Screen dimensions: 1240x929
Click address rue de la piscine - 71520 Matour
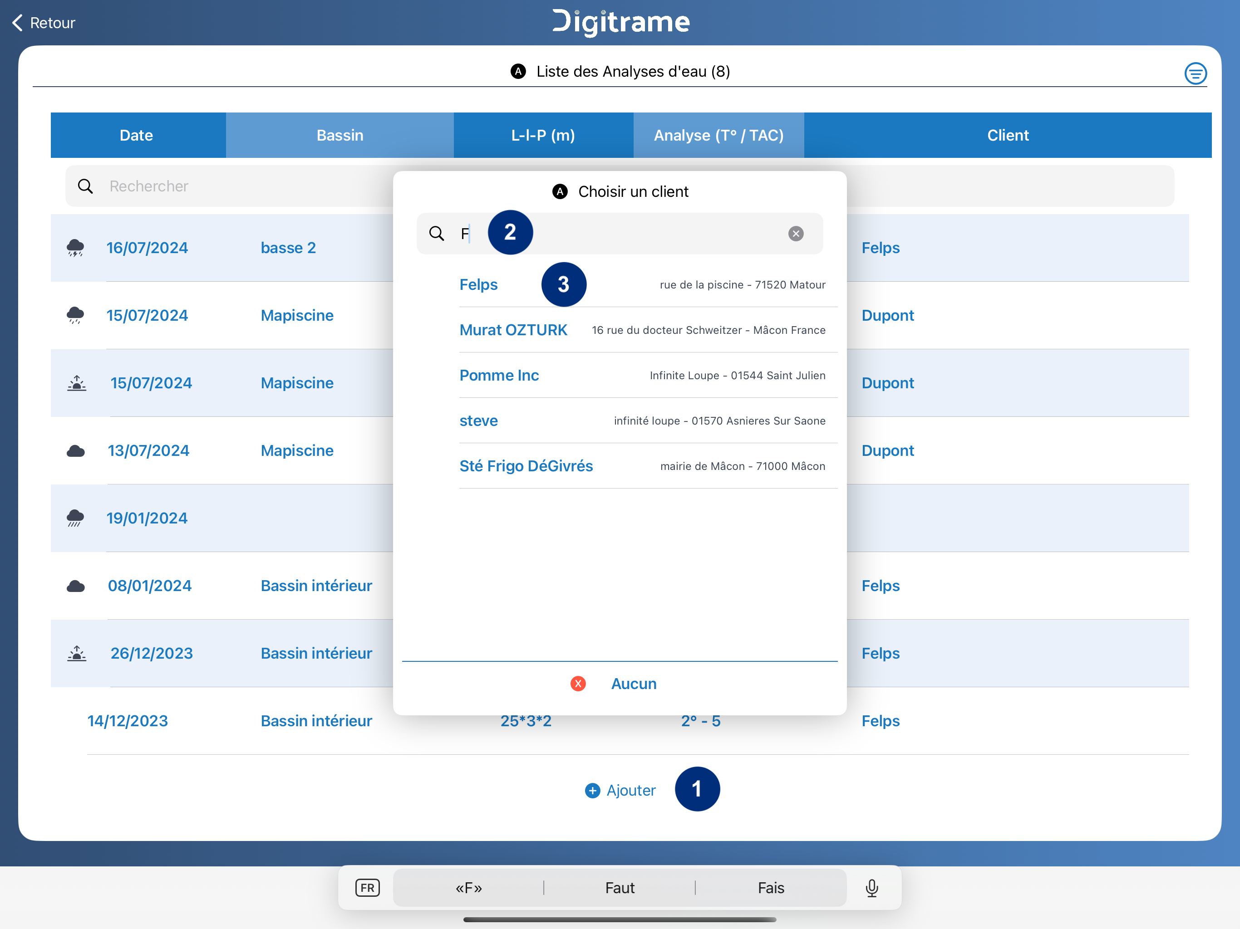point(742,284)
